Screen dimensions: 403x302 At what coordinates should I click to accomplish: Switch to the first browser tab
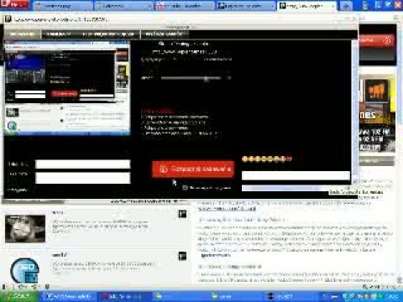pos(62,6)
